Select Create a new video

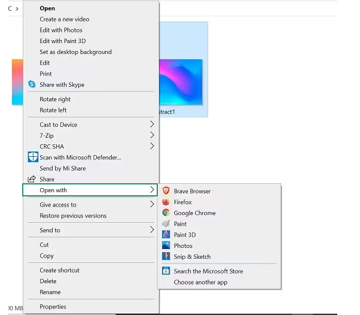65,19
